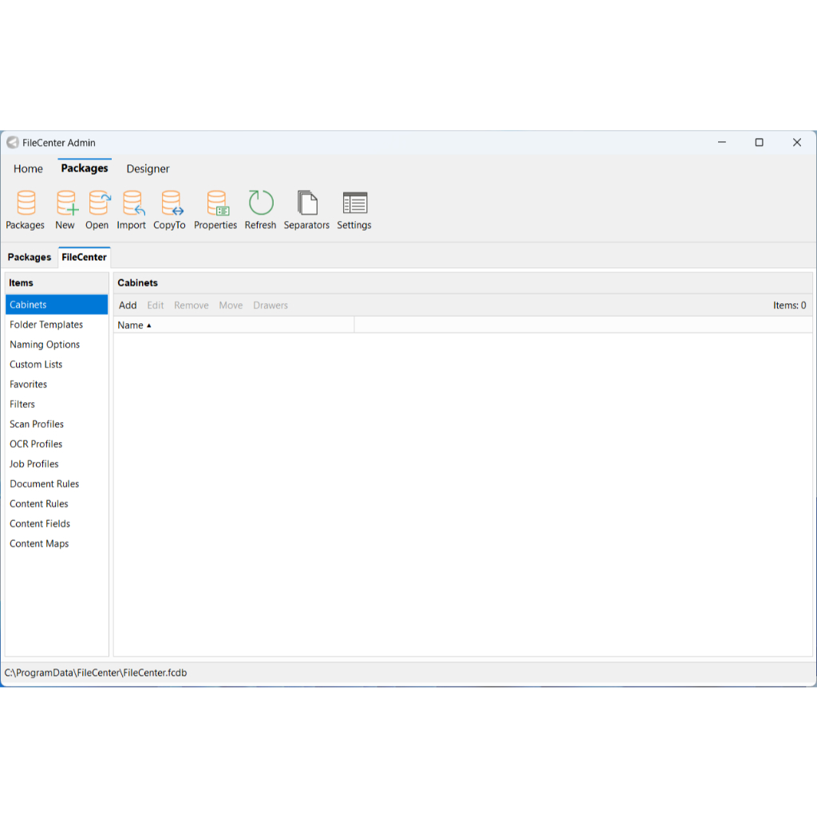
Task: Add a new cabinet
Action: 128,306
